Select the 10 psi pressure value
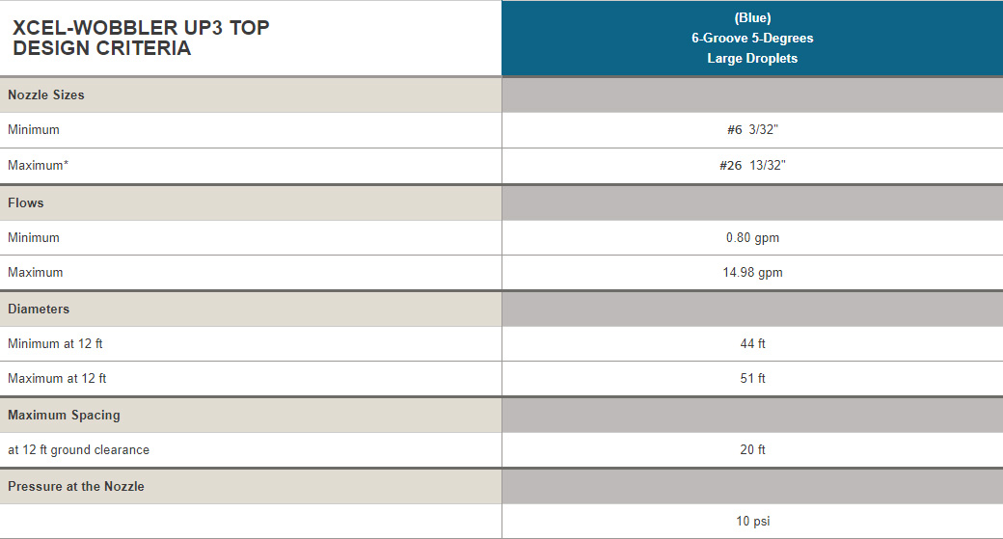The width and height of the screenshot is (1003, 539). (752, 522)
